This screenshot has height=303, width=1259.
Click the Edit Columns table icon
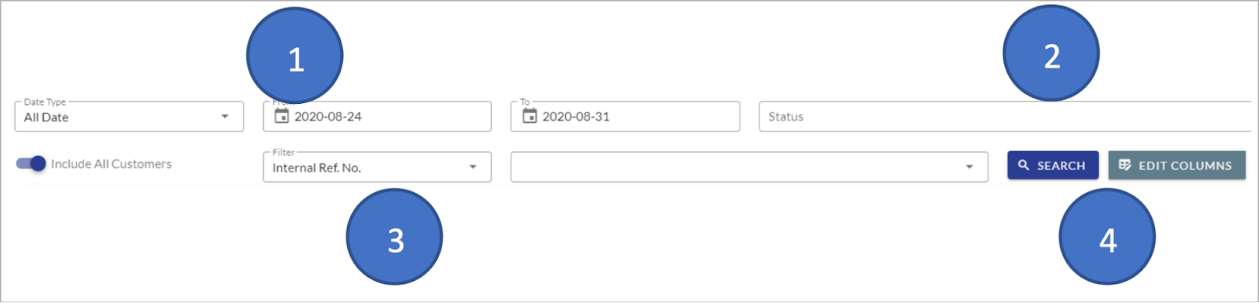point(1124,165)
